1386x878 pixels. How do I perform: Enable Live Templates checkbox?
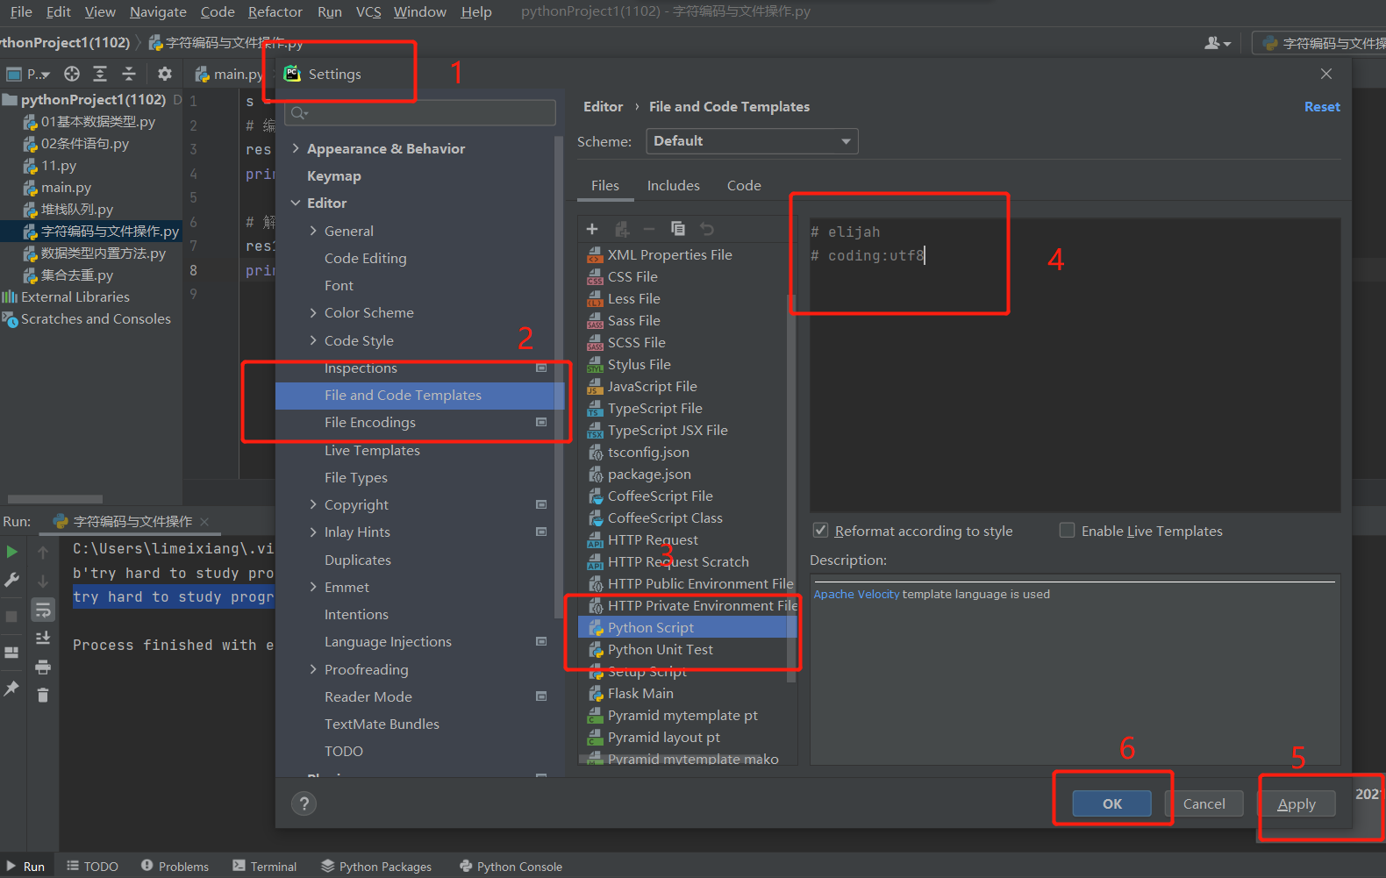click(x=1067, y=531)
